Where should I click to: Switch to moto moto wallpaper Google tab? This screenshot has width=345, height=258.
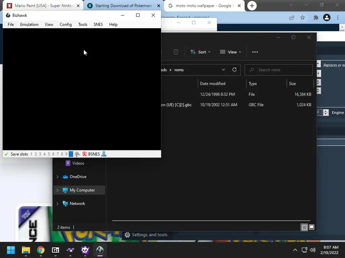click(x=205, y=6)
